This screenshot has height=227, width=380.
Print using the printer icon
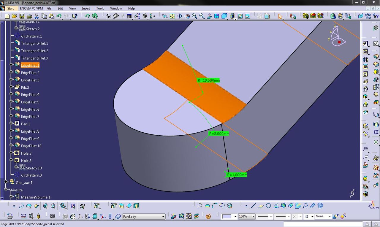pos(29,16)
